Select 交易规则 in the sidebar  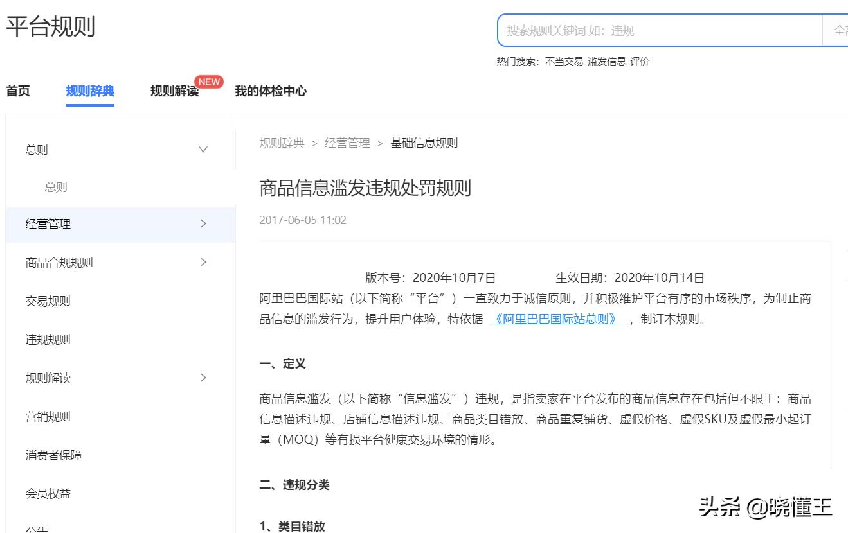click(48, 301)
